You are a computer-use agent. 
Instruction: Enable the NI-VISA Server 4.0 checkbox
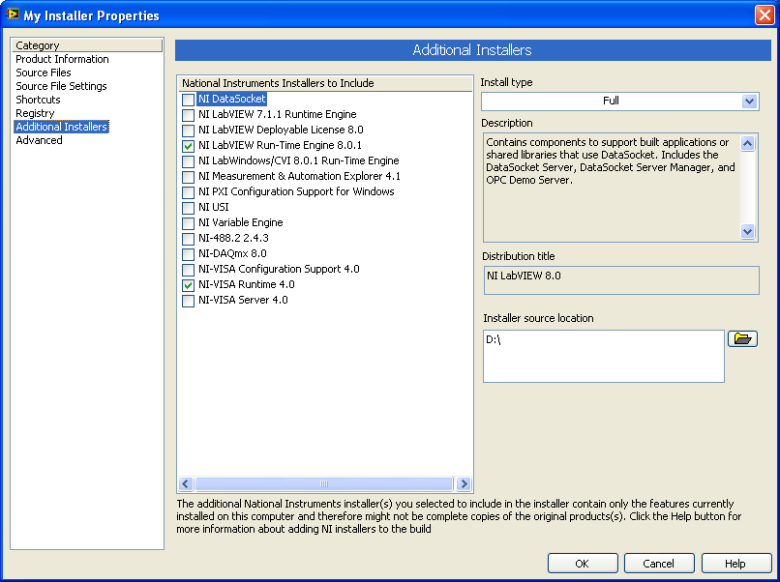pyautogui.click(x=188, y=301)
